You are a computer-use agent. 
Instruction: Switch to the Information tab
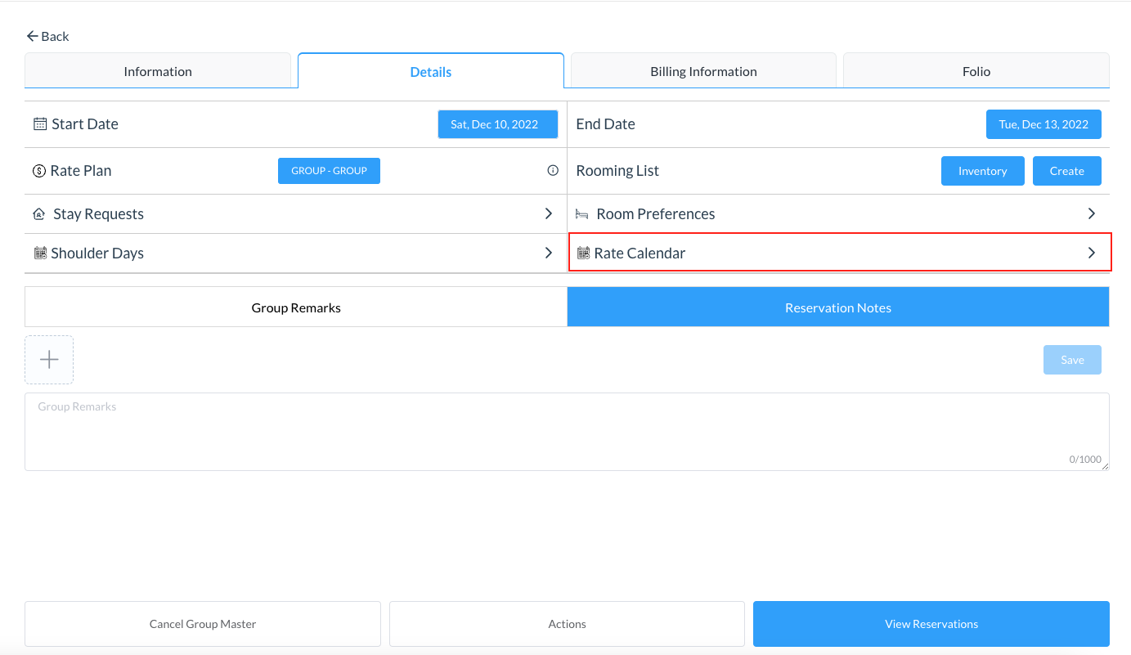pyautogui.click(x=158, y=71)
